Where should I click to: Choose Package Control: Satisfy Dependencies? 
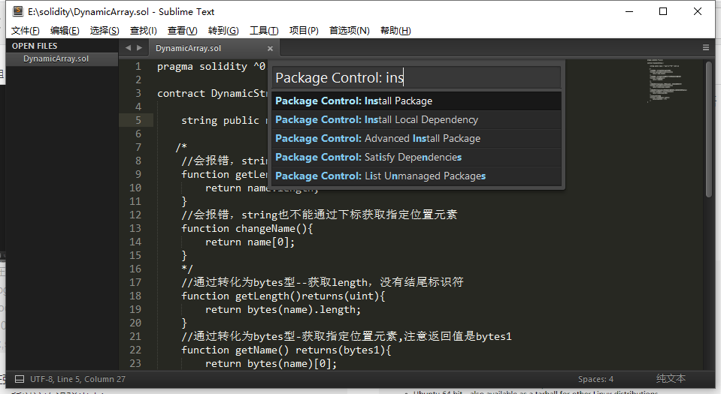pyautogui.click(x=417, y=158)
